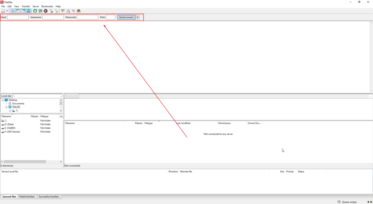Toggle the transfer queue display
Screen dimensions: 373x204
[28, 11]
